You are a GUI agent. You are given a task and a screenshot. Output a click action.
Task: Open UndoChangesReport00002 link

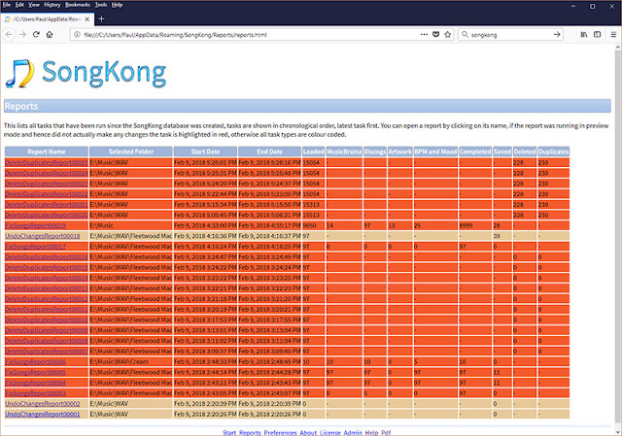click(43, 404)
